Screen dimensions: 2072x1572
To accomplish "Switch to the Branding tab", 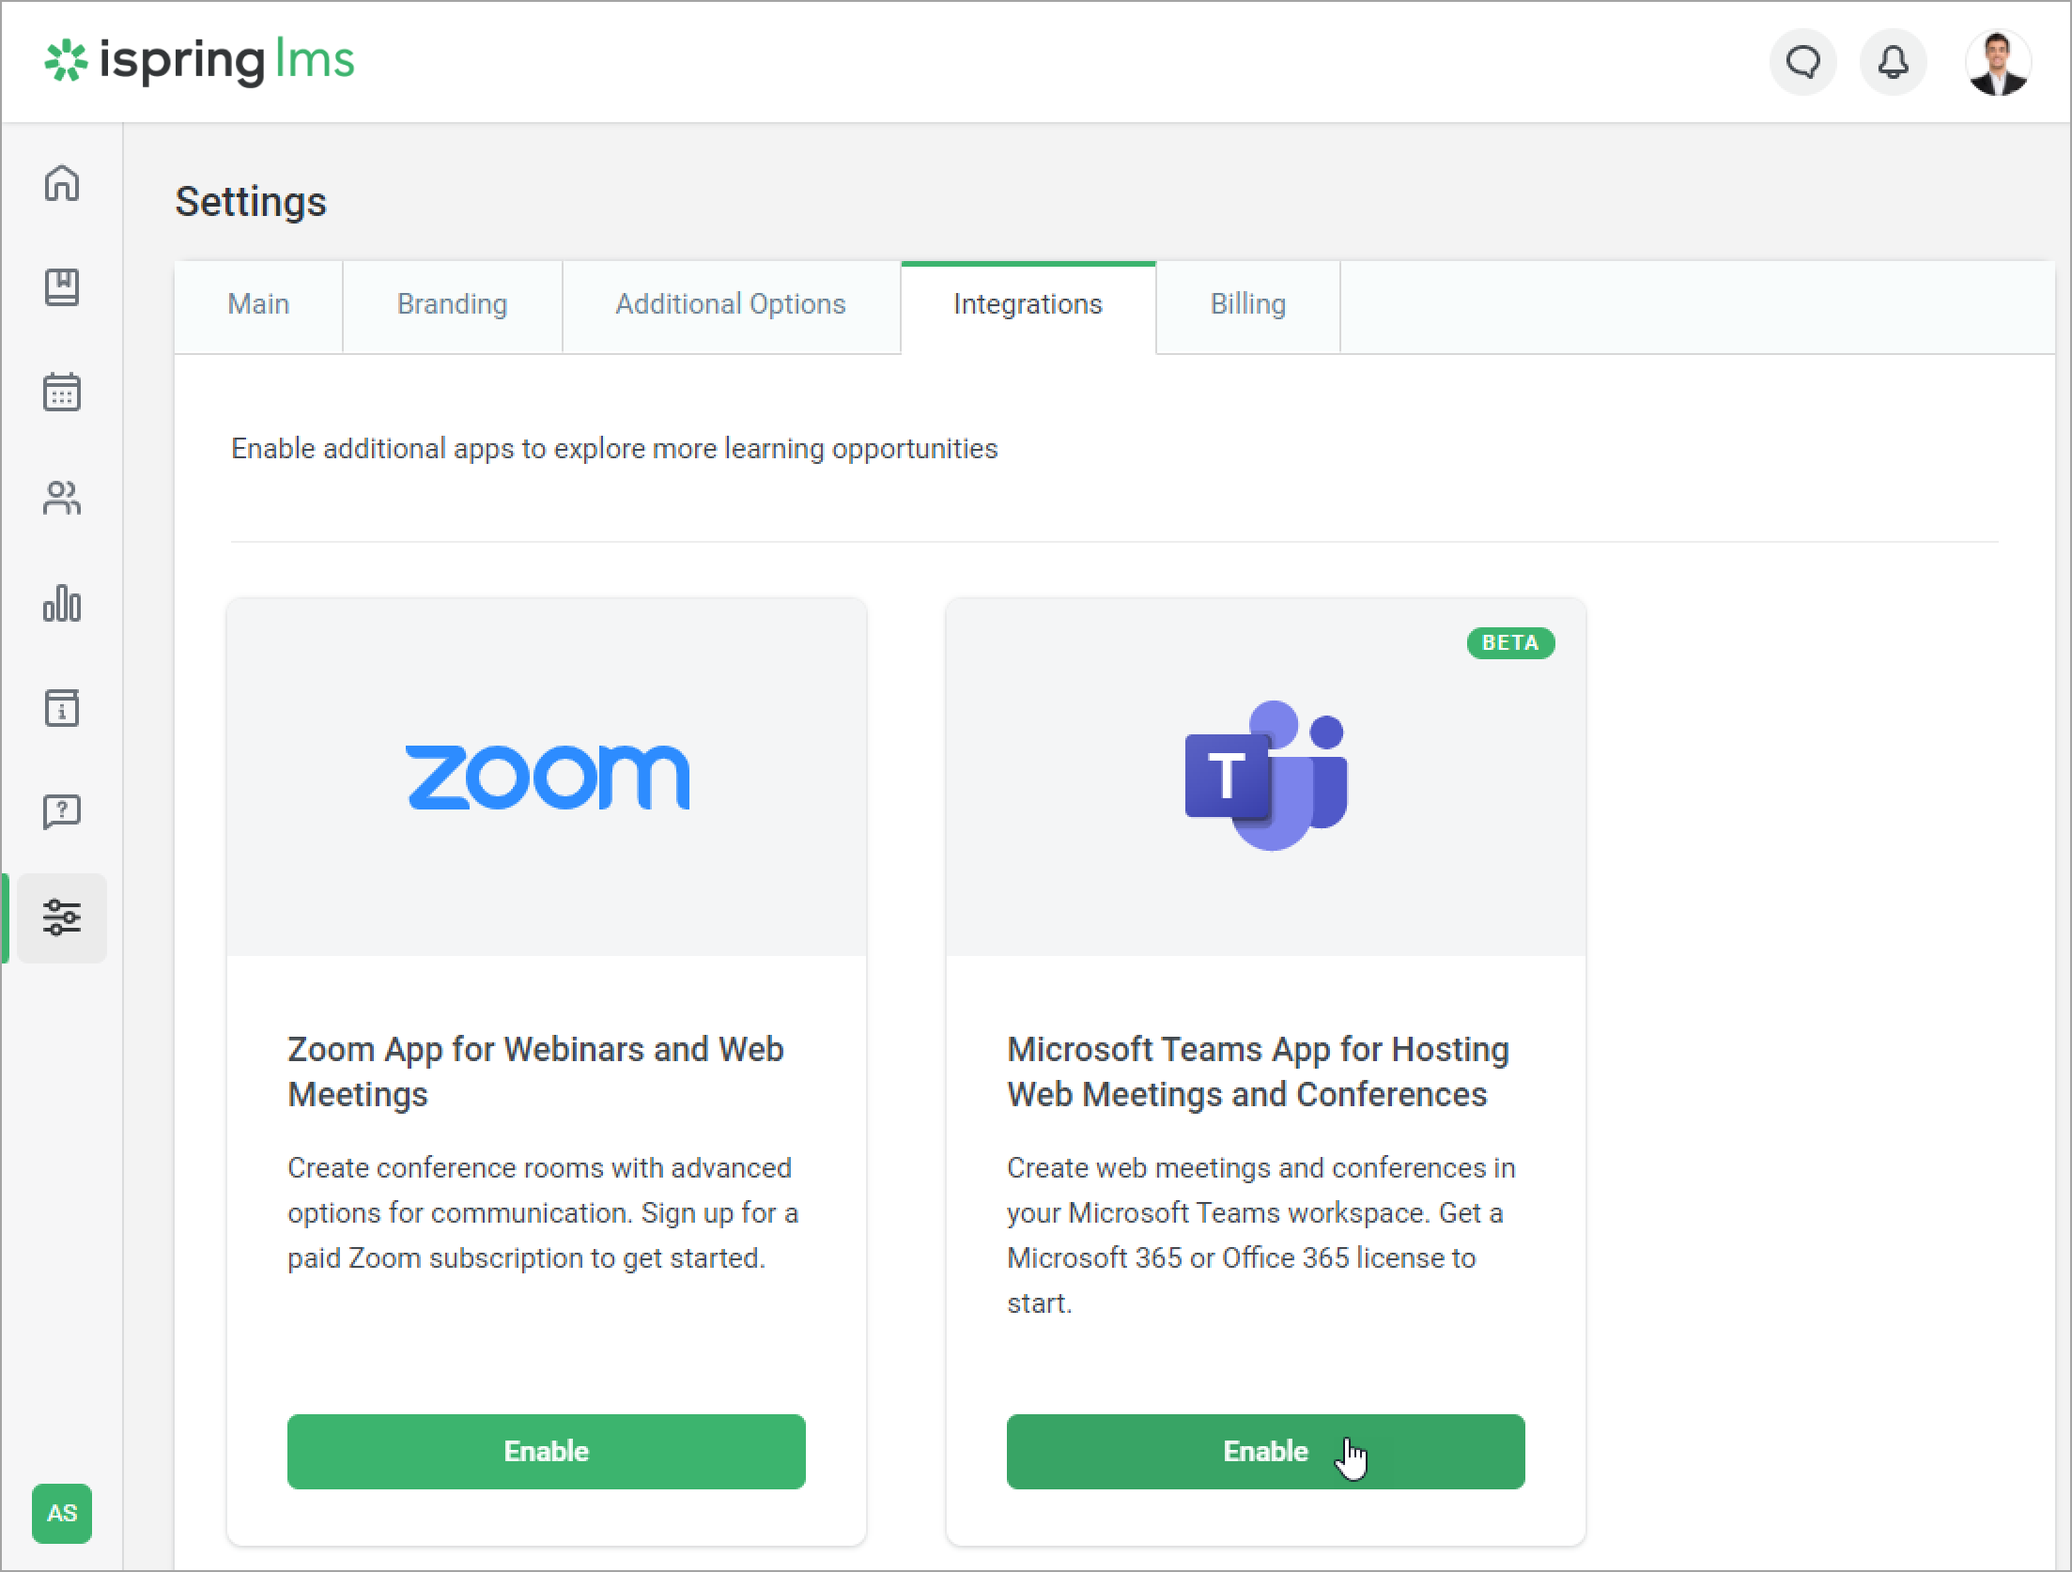I will pyautogui.click(x=452, y=305).
